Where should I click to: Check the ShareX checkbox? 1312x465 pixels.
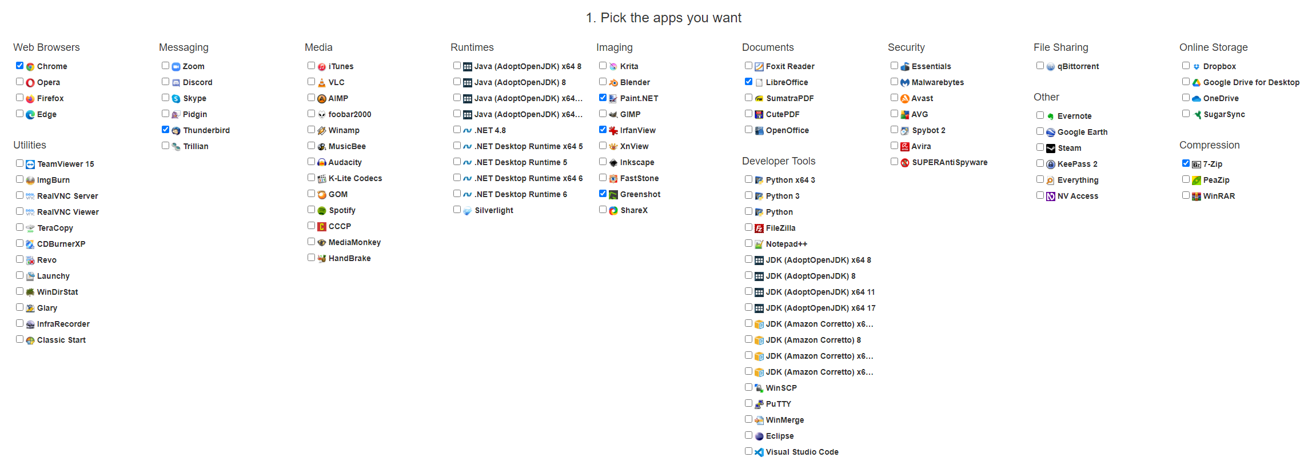[x=603, y=210]
